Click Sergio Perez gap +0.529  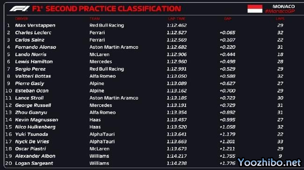(227, 69)
